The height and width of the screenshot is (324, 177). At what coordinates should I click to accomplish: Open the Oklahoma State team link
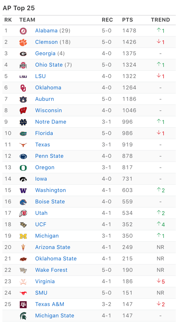pyautogui.click(x=56, y=259)
